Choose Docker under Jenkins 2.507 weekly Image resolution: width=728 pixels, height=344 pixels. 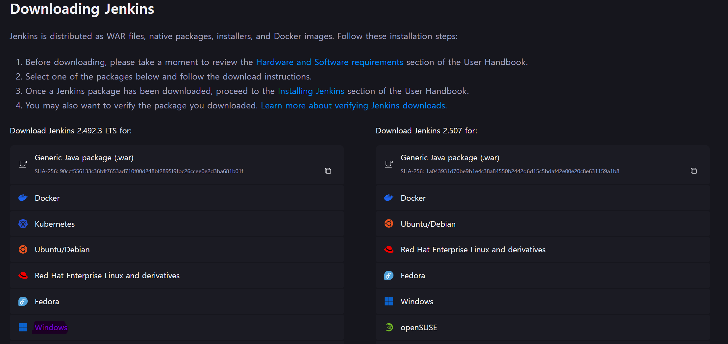[x=413, y=198]
